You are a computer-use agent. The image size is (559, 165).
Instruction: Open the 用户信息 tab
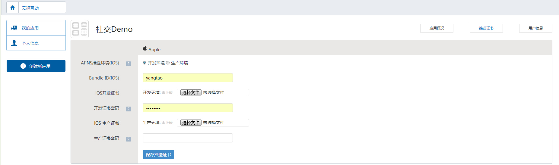pyautogui.click(x=535, y=28)
